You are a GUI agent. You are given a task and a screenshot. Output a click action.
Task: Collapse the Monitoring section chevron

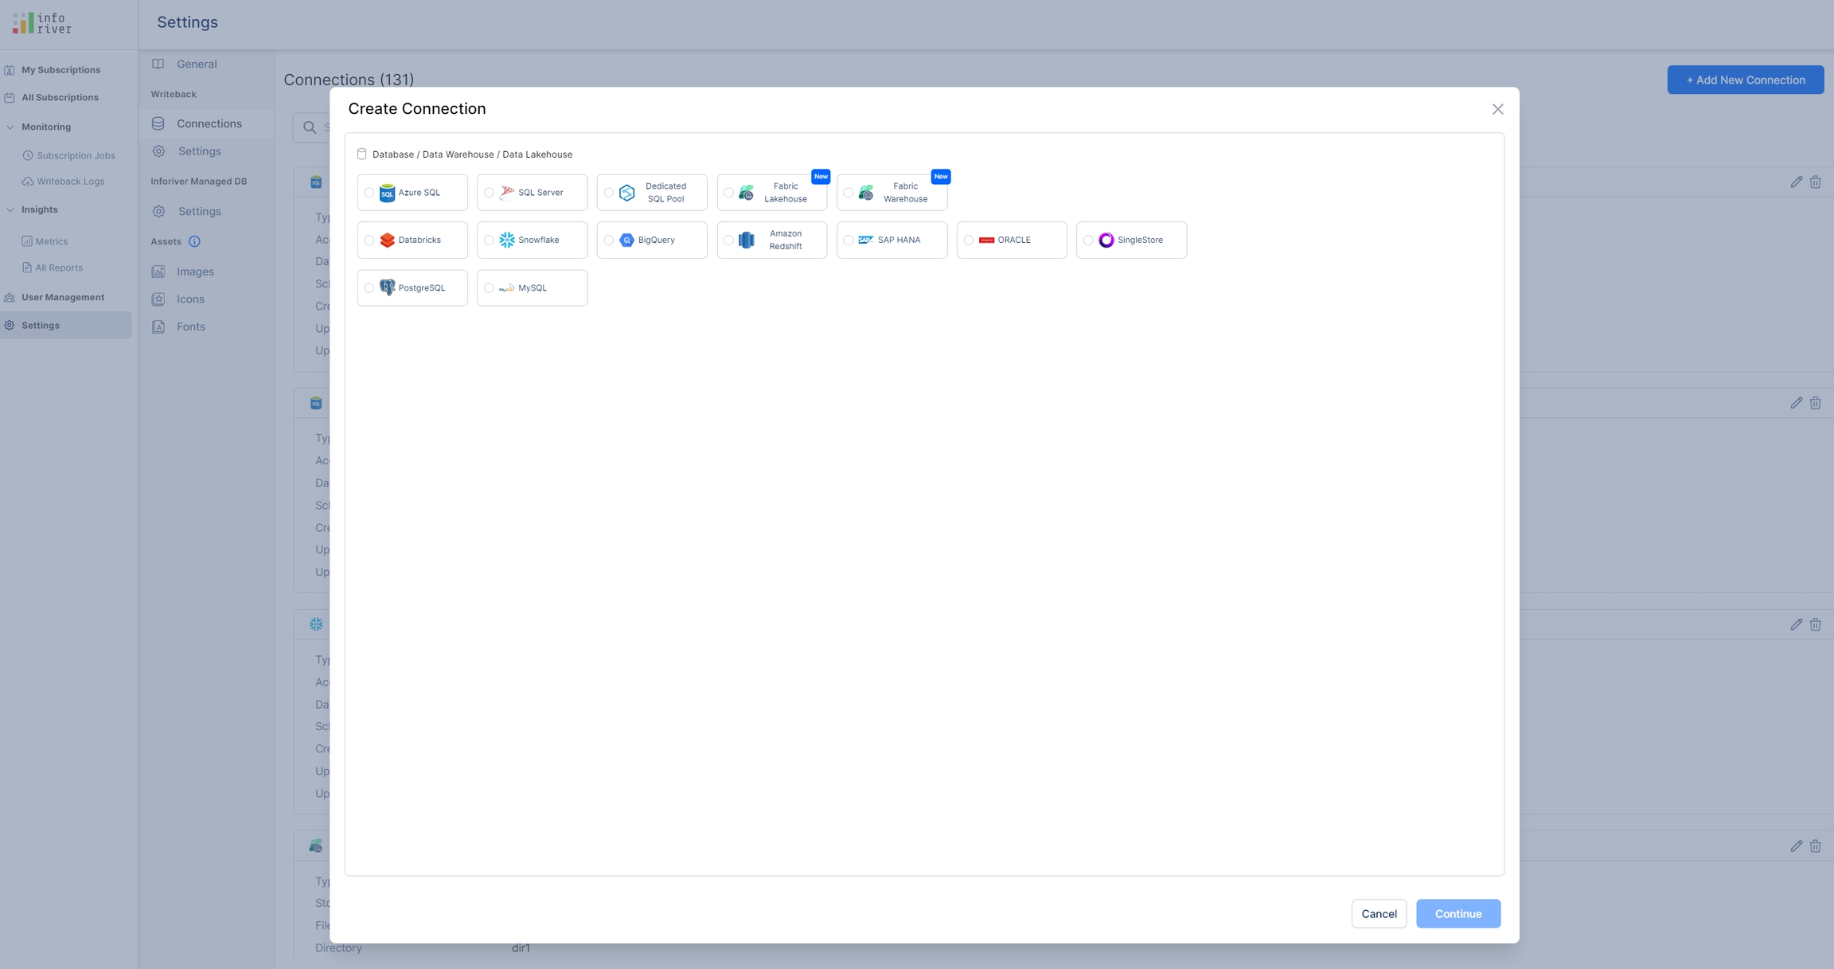coord(10,127)
